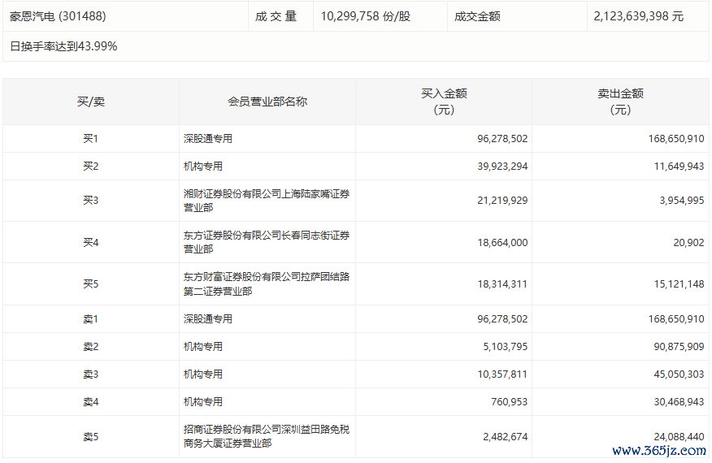Click the 成交金额 label cell
This screenshot has width=712, height=463.
(x=477, y=16)
